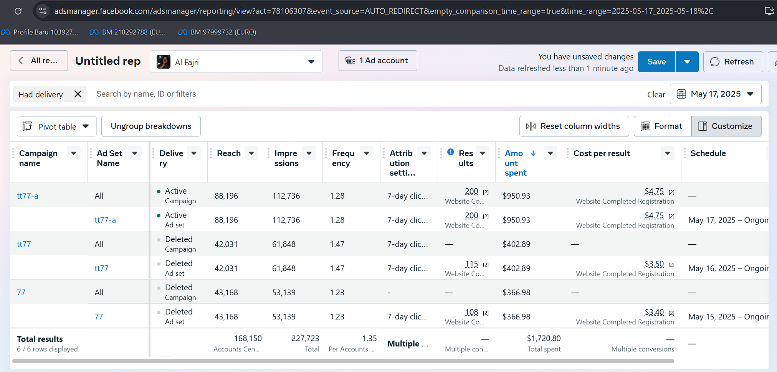
Task: Open Campaign name column options menu
Action: click(x=74, y=153)
